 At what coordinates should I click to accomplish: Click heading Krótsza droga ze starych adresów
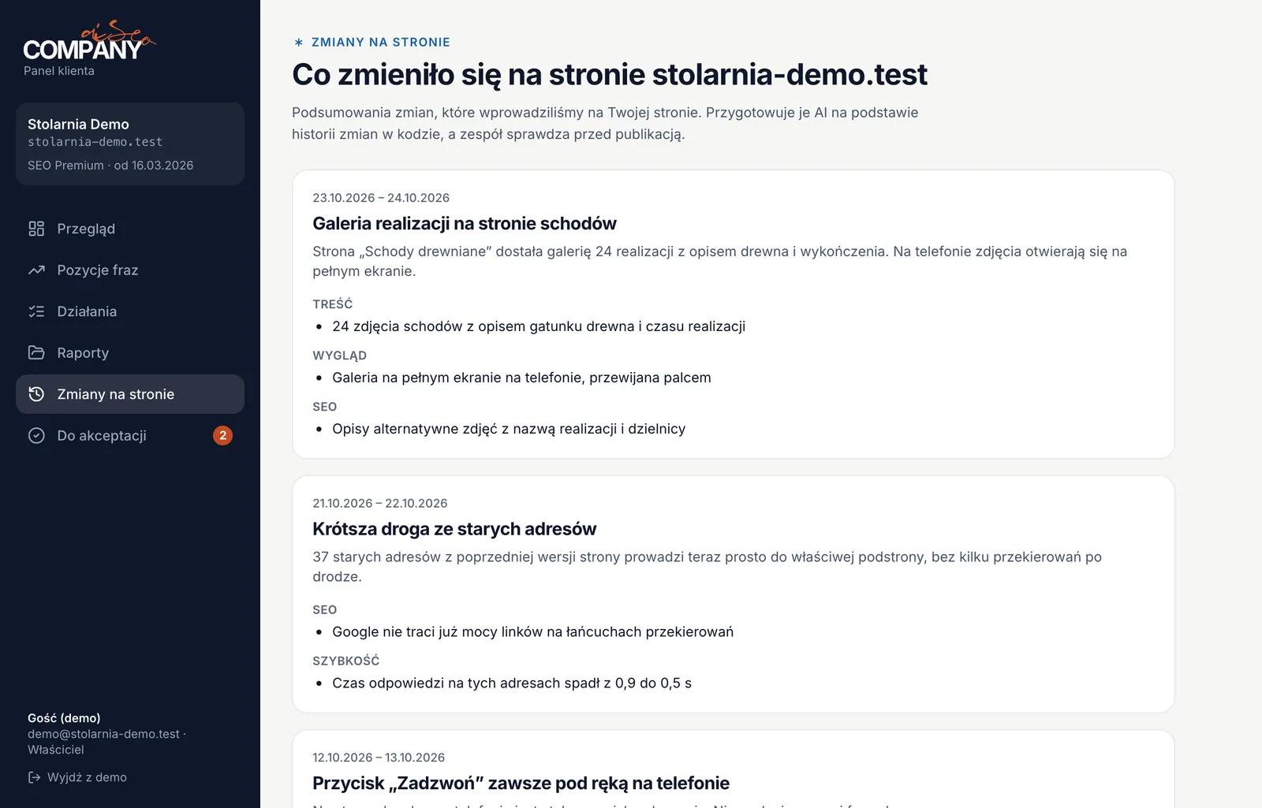454,529
